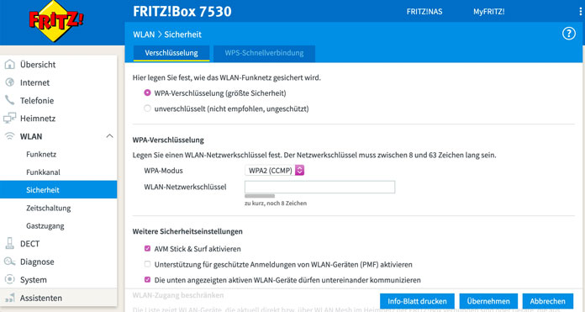Image resolution: width=585 pixels, height=312 pixels.
Task: Click the WLAN wifi signal icon
Action: coord(10,136)
